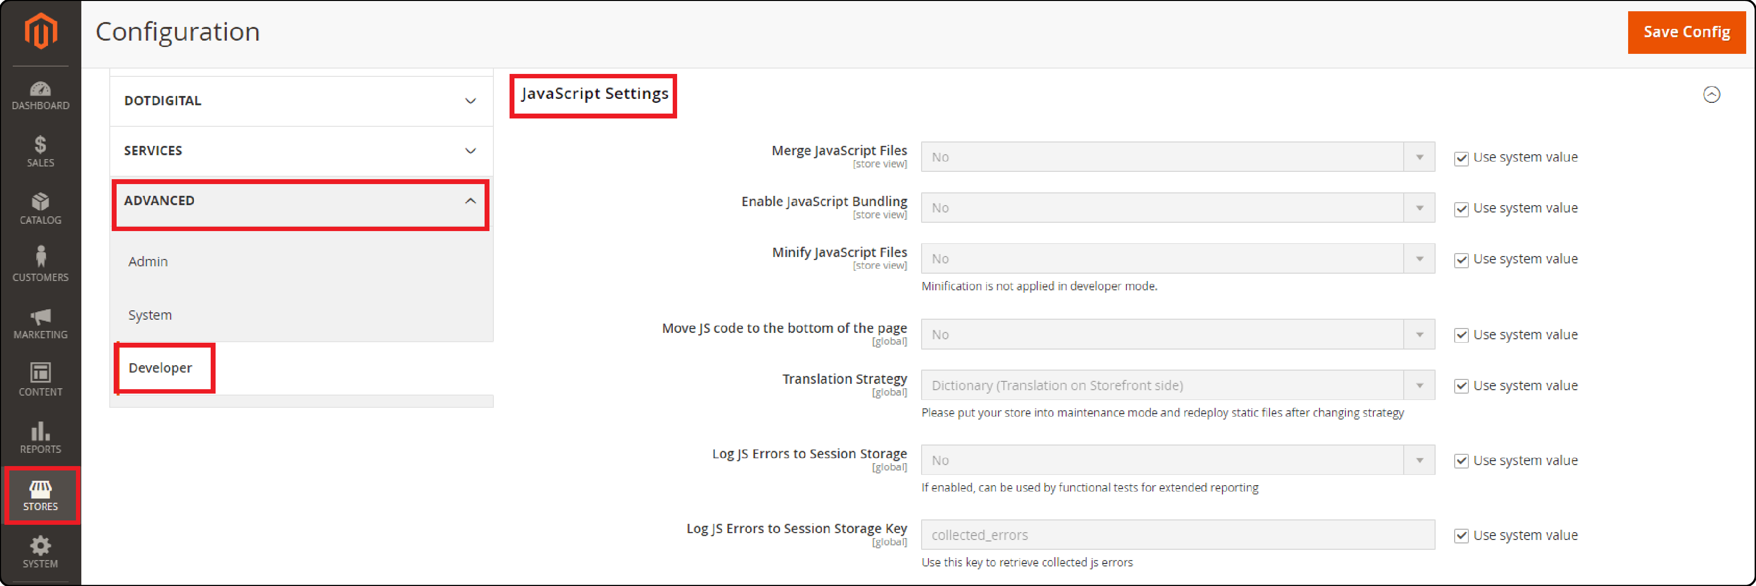Open Move JS code to bottom dropdown
Image resolution: width=1756 pixels, height=586 pixels.
coord(1177,334)
